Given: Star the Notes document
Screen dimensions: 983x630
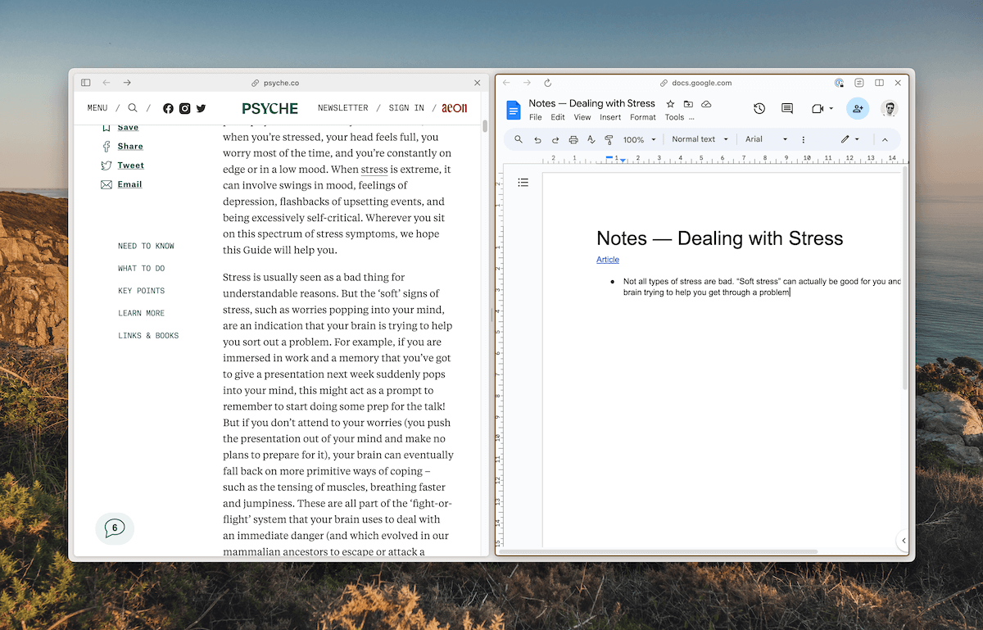Looking at the screenshot, I should [670, 104].
